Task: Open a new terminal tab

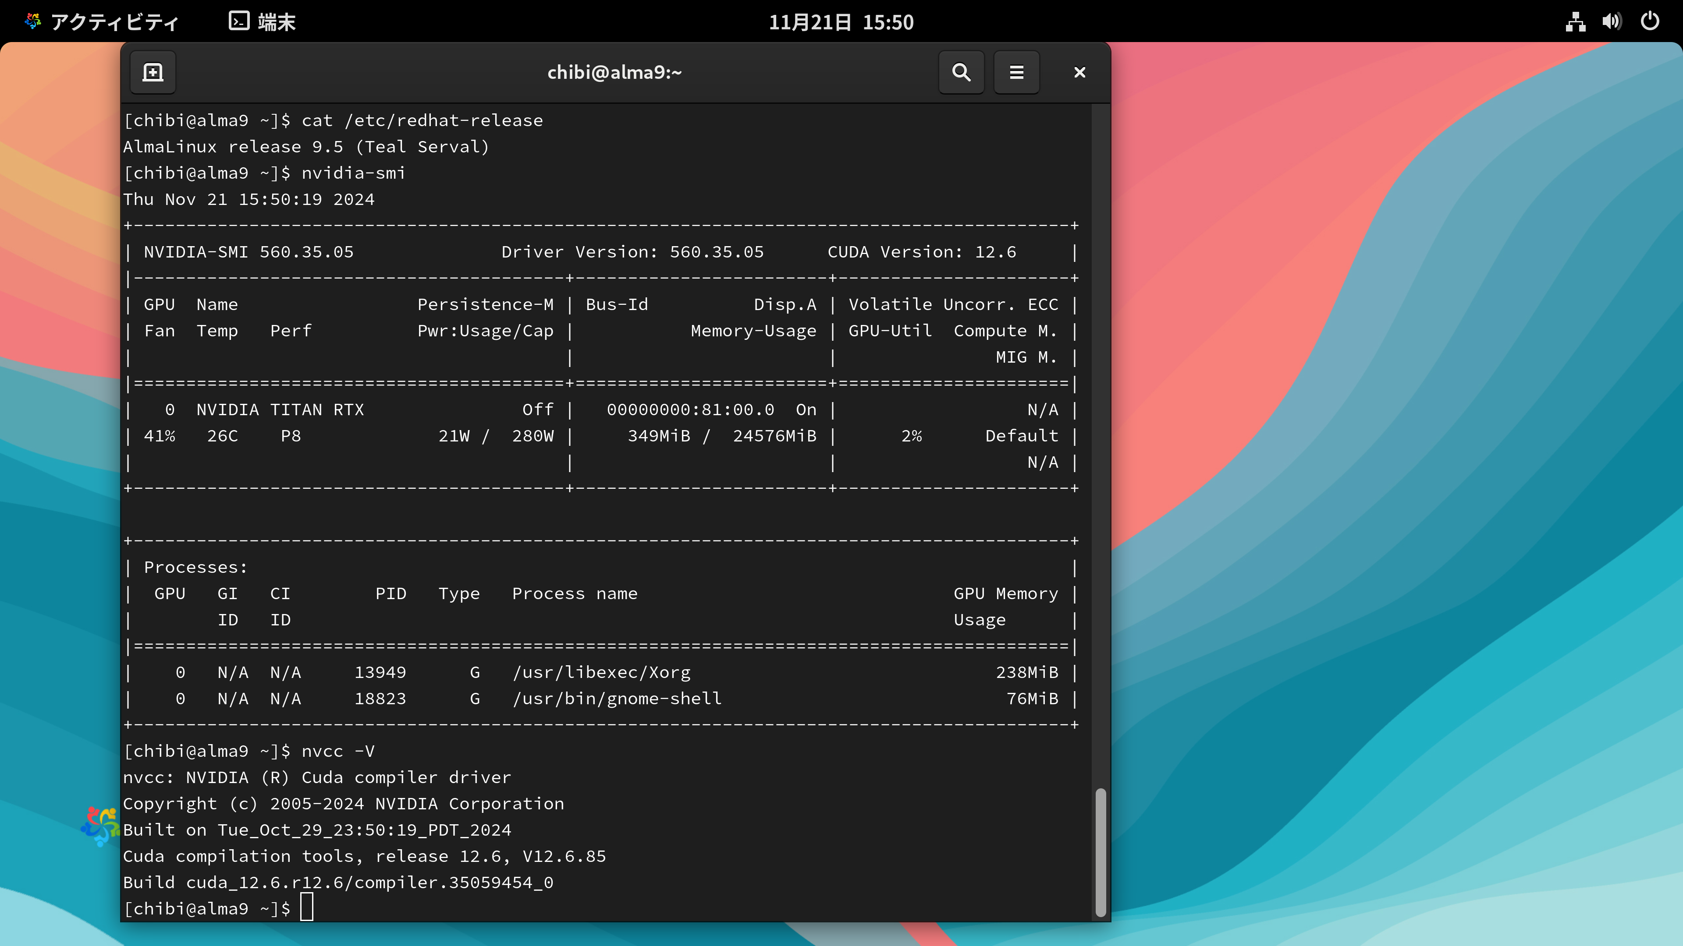Action: pos(153,72)
